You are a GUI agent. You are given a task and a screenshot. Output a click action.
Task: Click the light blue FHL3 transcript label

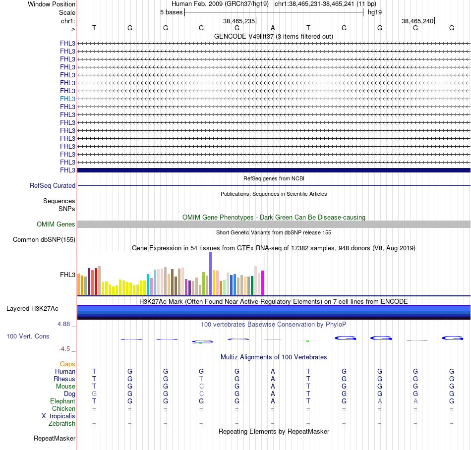point(67,99)
